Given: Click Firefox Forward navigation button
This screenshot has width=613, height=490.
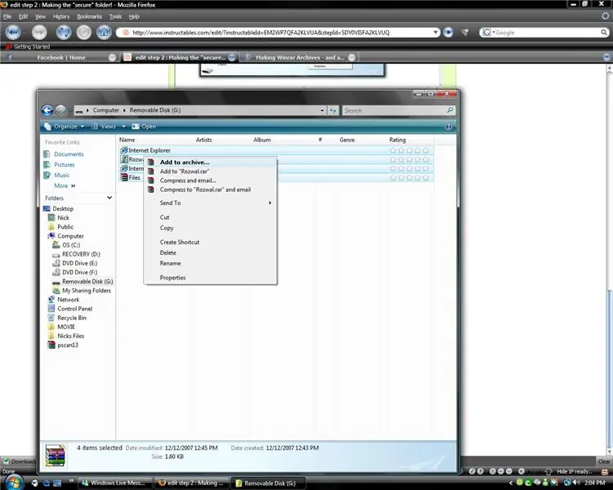Looking at the screenshot, I should click(39, 32).
